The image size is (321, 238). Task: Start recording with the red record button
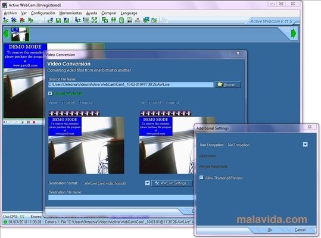tap(34, 122)
